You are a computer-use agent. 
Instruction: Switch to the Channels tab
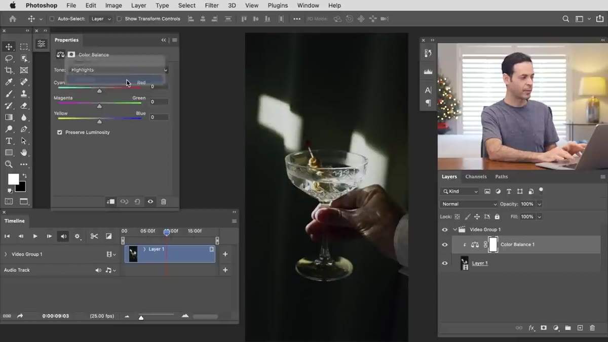coord(476,177)
